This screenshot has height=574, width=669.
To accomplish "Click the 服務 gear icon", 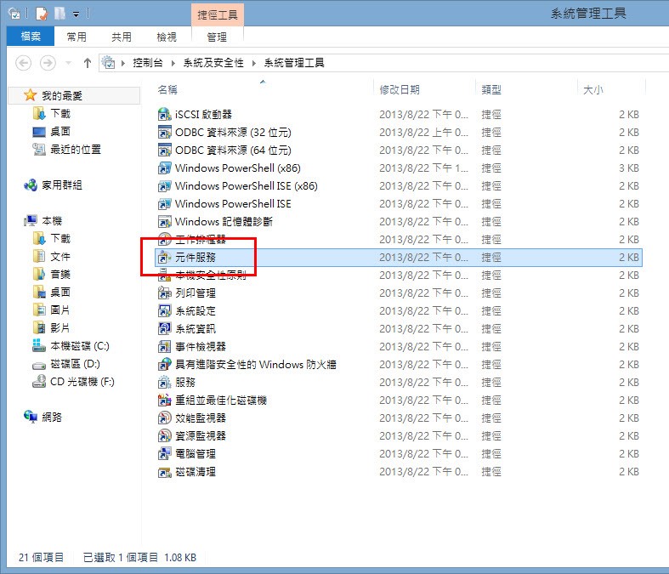I will (x=165, y=383).
